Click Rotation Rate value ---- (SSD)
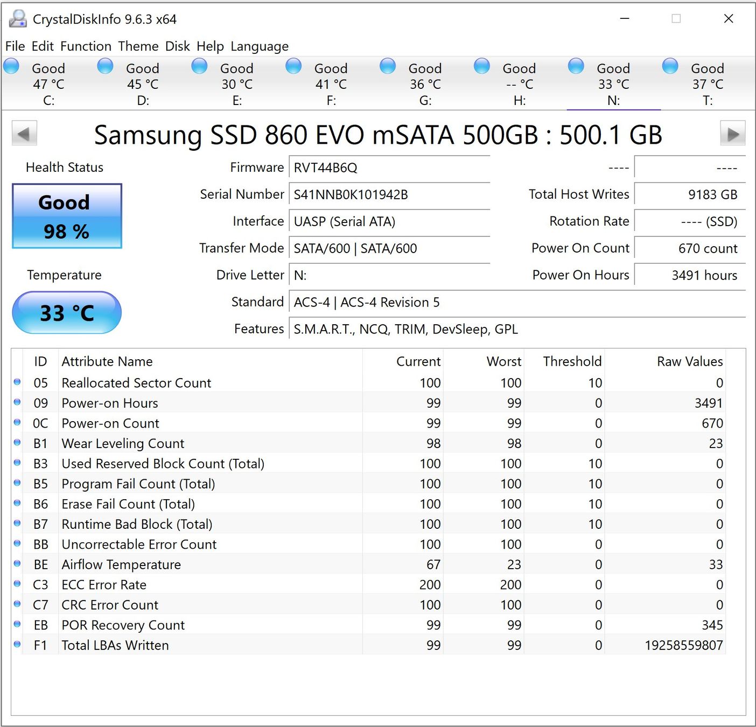The width and height of the screenshot is (756, 727). click(x=690, y=221)
